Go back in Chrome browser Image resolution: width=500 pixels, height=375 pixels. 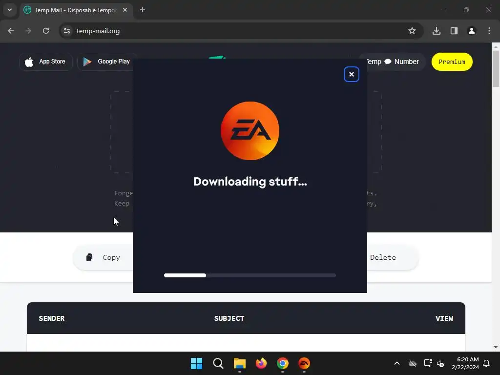(11, 31)
